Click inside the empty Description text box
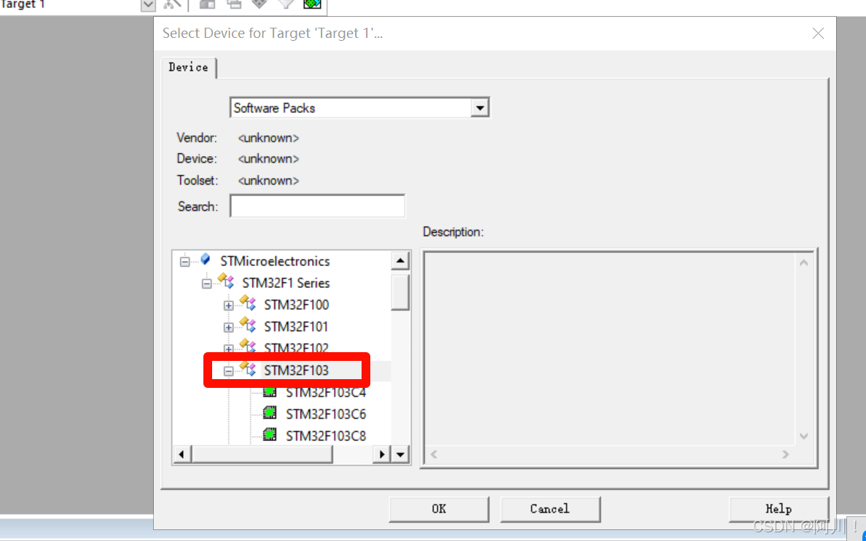The width and height of the screenshot is (866, 541). 610,349
